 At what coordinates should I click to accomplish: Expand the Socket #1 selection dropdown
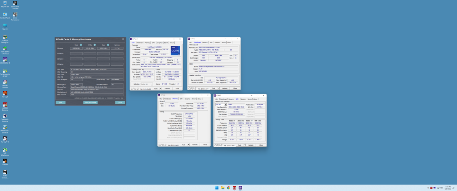click(152, 84)
